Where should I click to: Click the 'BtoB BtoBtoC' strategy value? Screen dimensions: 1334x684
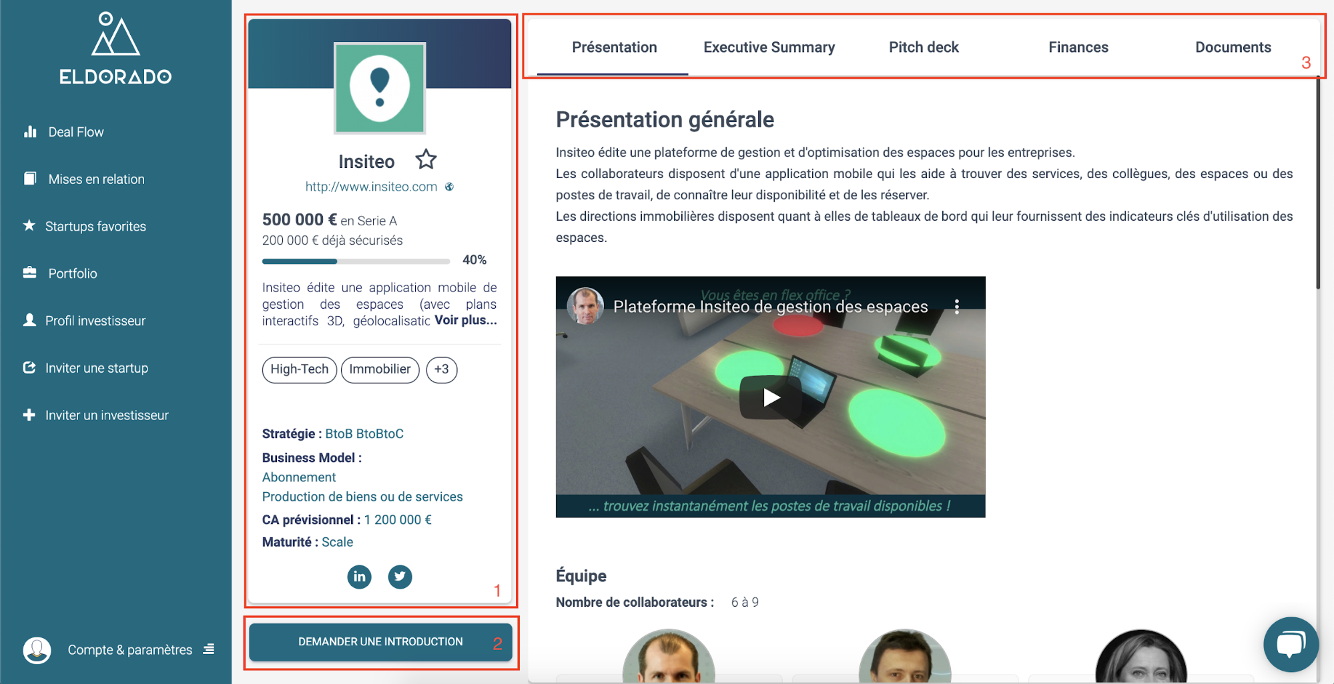364,433
